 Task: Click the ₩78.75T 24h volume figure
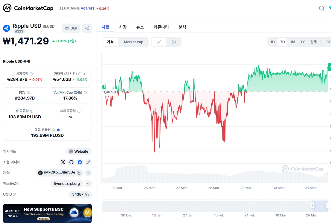(x=88, y=9)
